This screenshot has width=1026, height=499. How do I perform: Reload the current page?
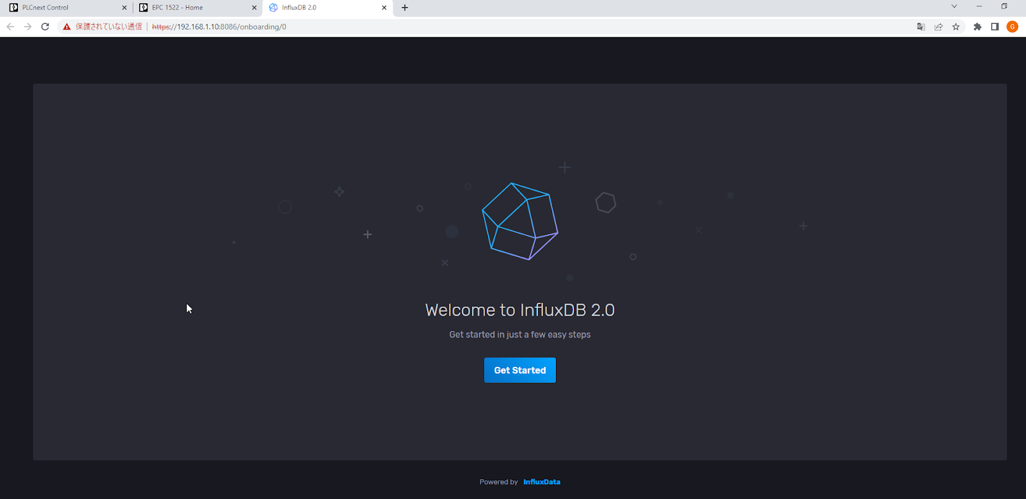coord(45,26)
